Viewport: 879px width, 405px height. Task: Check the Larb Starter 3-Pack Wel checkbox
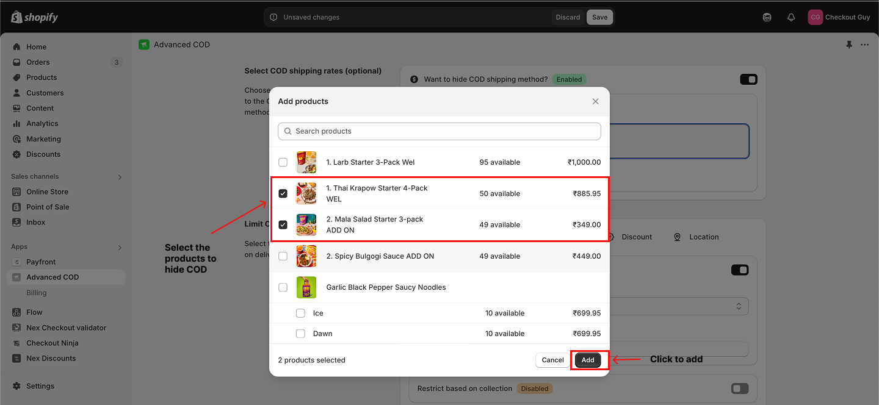point(283,162)
